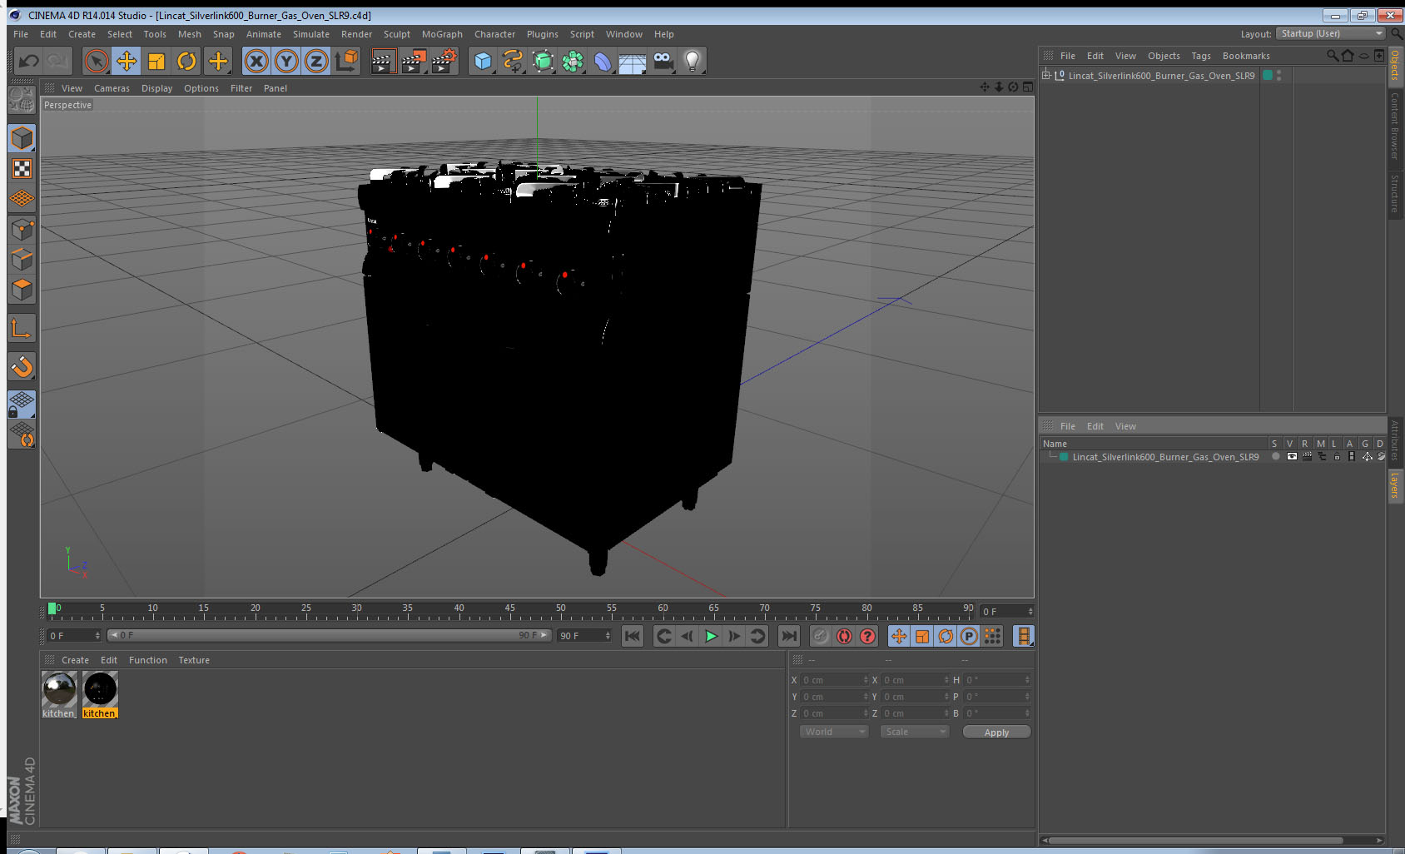1405x854 pixels.
Task: Add a floor environment object
Action: [633, 61]
